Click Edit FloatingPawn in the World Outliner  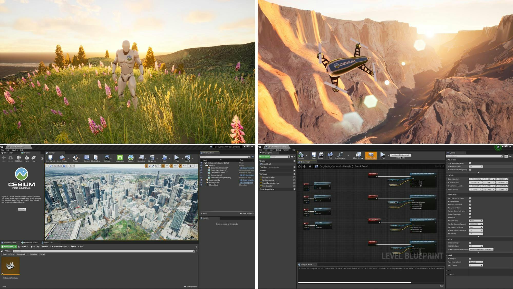[x=247, y=183]
